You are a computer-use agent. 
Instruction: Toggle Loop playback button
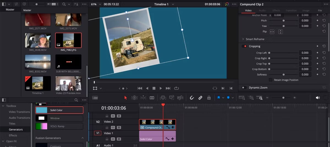click(x=176, y=88)
